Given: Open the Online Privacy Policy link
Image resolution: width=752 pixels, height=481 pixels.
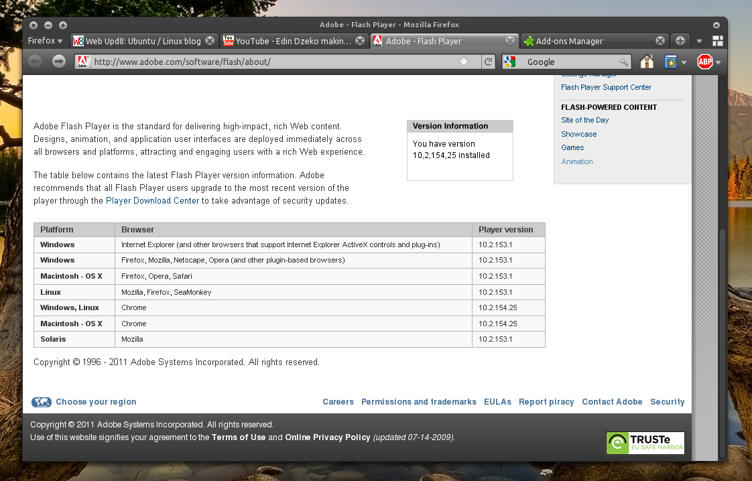Looking at the screenshot, I should 328,437.
